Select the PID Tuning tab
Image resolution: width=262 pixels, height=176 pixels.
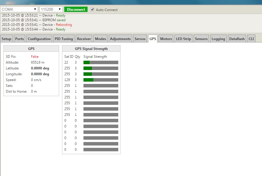(x=64, y=39)
